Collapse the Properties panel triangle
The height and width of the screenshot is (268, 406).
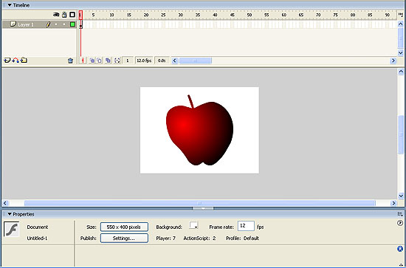pos(10,214)
